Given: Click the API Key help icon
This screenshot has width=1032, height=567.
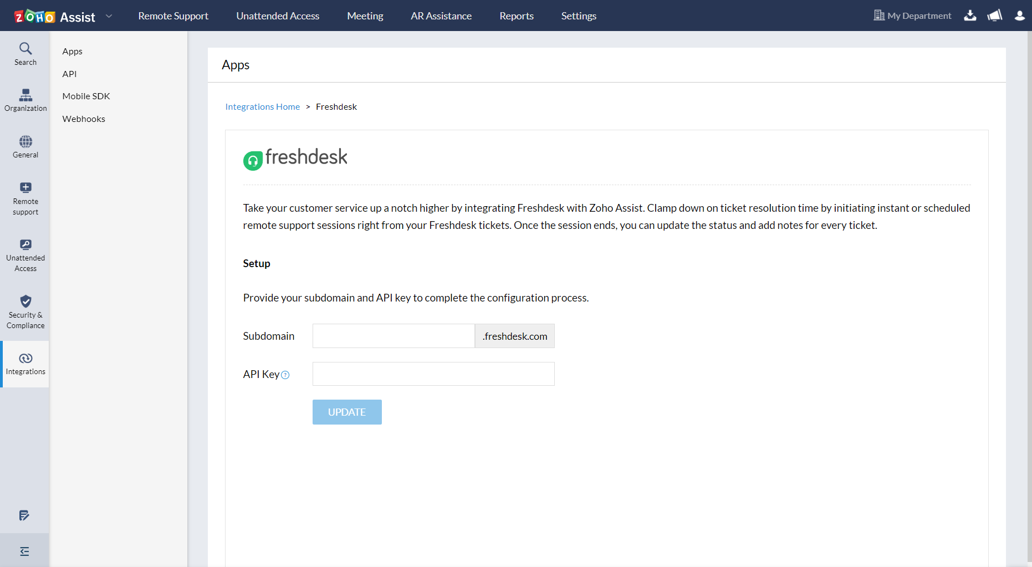Looking at the screenshot, I should coord(285,375).
